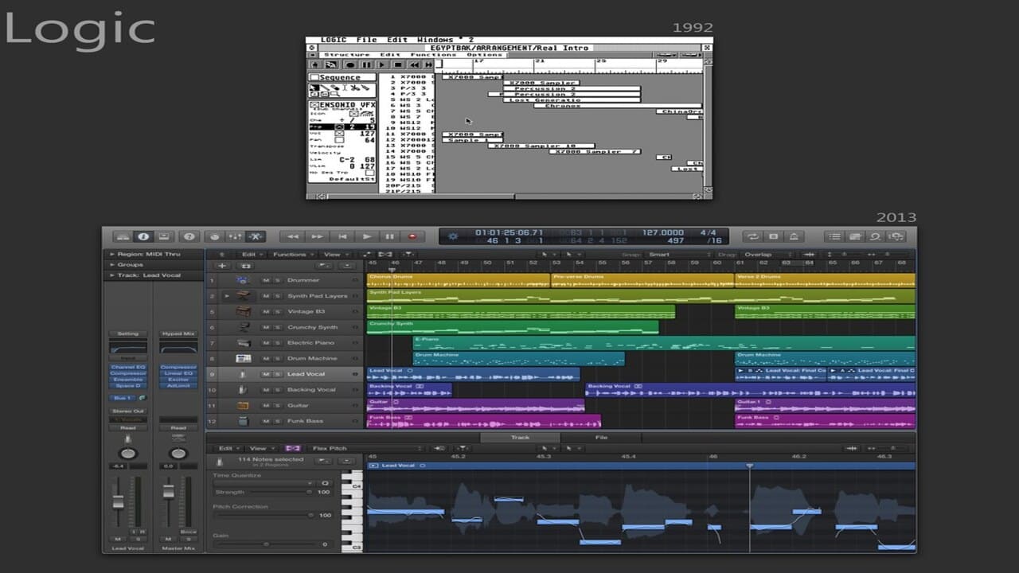Click the Electric Piano track icon
Viewport: 1019px width, 573px height.
tap(243, 343)
